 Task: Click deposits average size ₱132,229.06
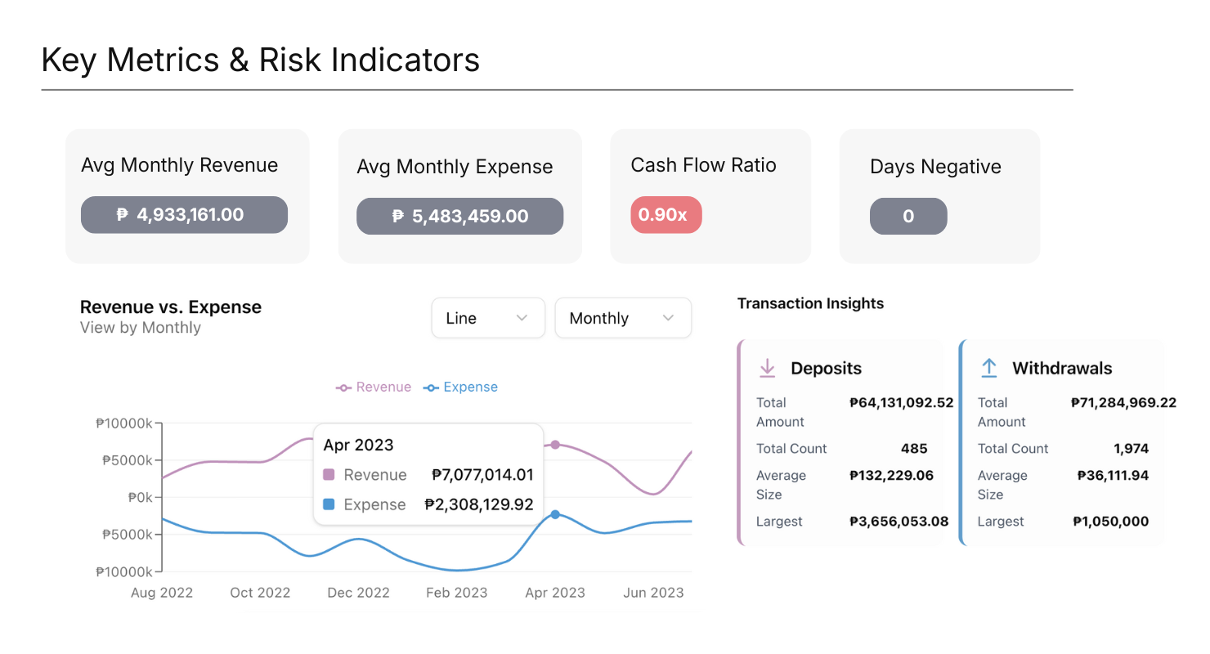891,476
